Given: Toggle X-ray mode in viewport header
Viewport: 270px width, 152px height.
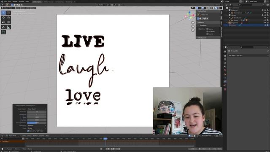Looking at the screenshot, I should tap(208, 8).
